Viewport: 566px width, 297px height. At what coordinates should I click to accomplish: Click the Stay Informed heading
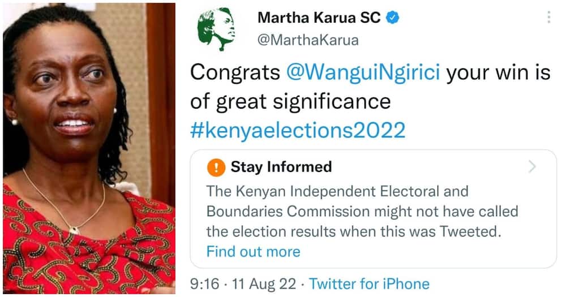pyautogui.click(x=281, y=167)
